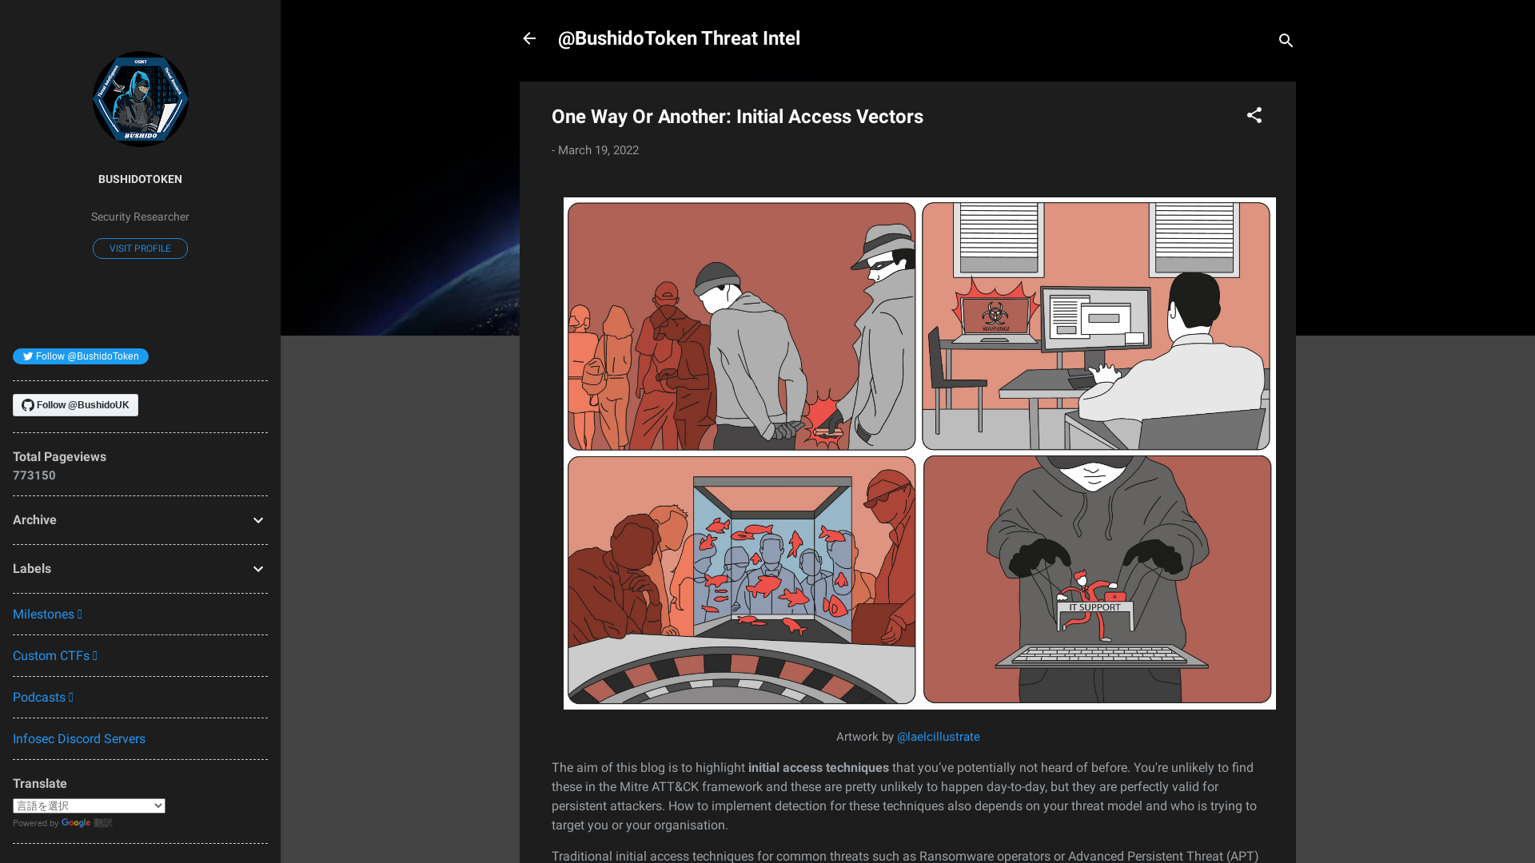1535x863 pixels.
Task: Click the March 19, 2022 post date
Action: pyautogui.click(x=598, y=150)
